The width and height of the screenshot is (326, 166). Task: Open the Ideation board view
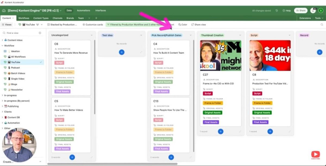click(15, 51)
